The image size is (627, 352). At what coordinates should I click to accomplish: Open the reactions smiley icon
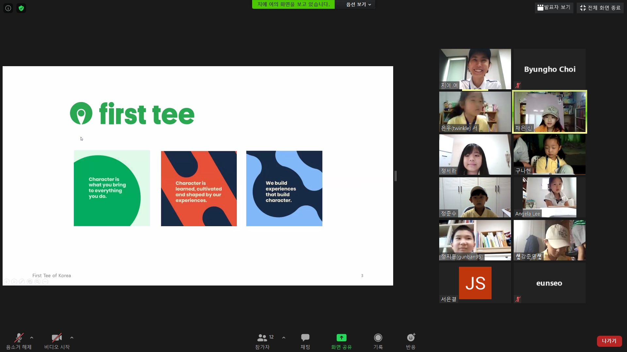(410, 338)
